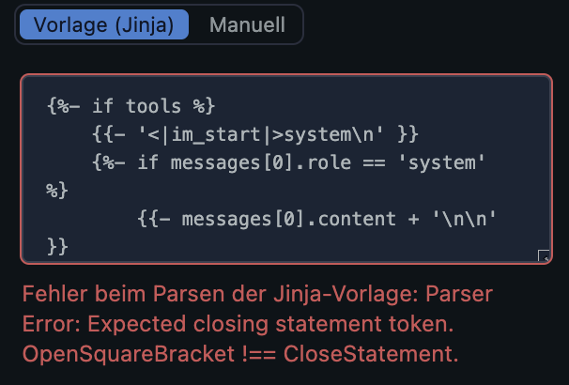Place cursor on the '<|im_start|>system' line
Image resolution: width=569 pixels, height=385 pixels.
click(255, 134)
